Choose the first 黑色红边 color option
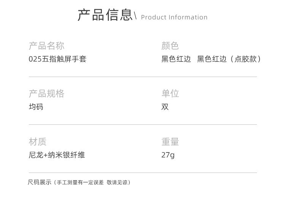 (176, 59)
